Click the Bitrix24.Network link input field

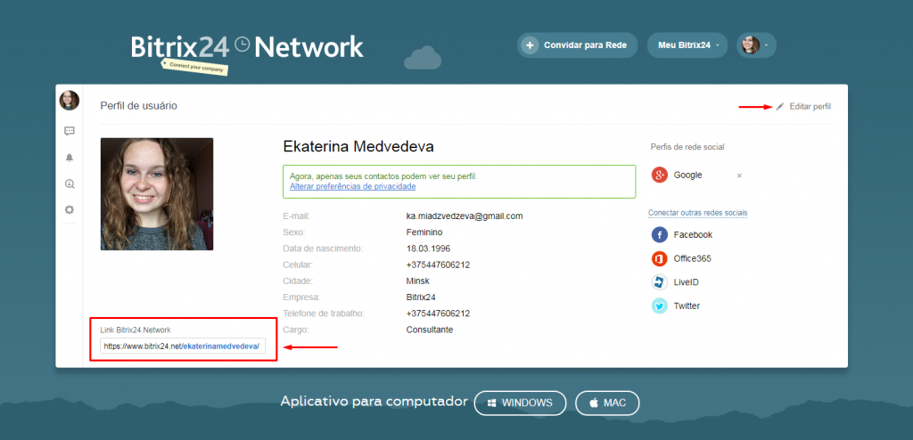[183, 346]
